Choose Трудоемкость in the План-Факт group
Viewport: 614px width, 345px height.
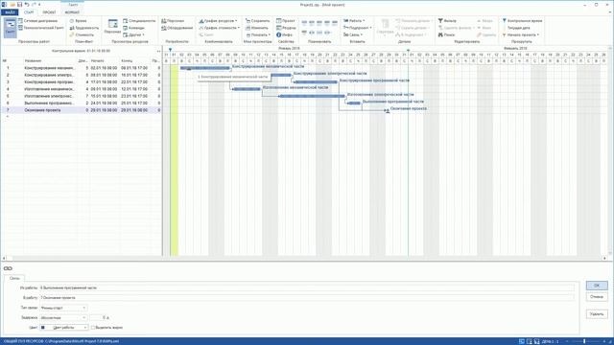tap(83, 28)
